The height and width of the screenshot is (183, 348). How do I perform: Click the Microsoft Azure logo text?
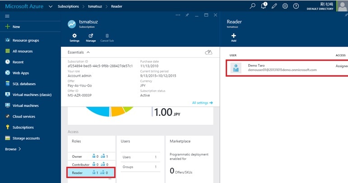(24, 6)
